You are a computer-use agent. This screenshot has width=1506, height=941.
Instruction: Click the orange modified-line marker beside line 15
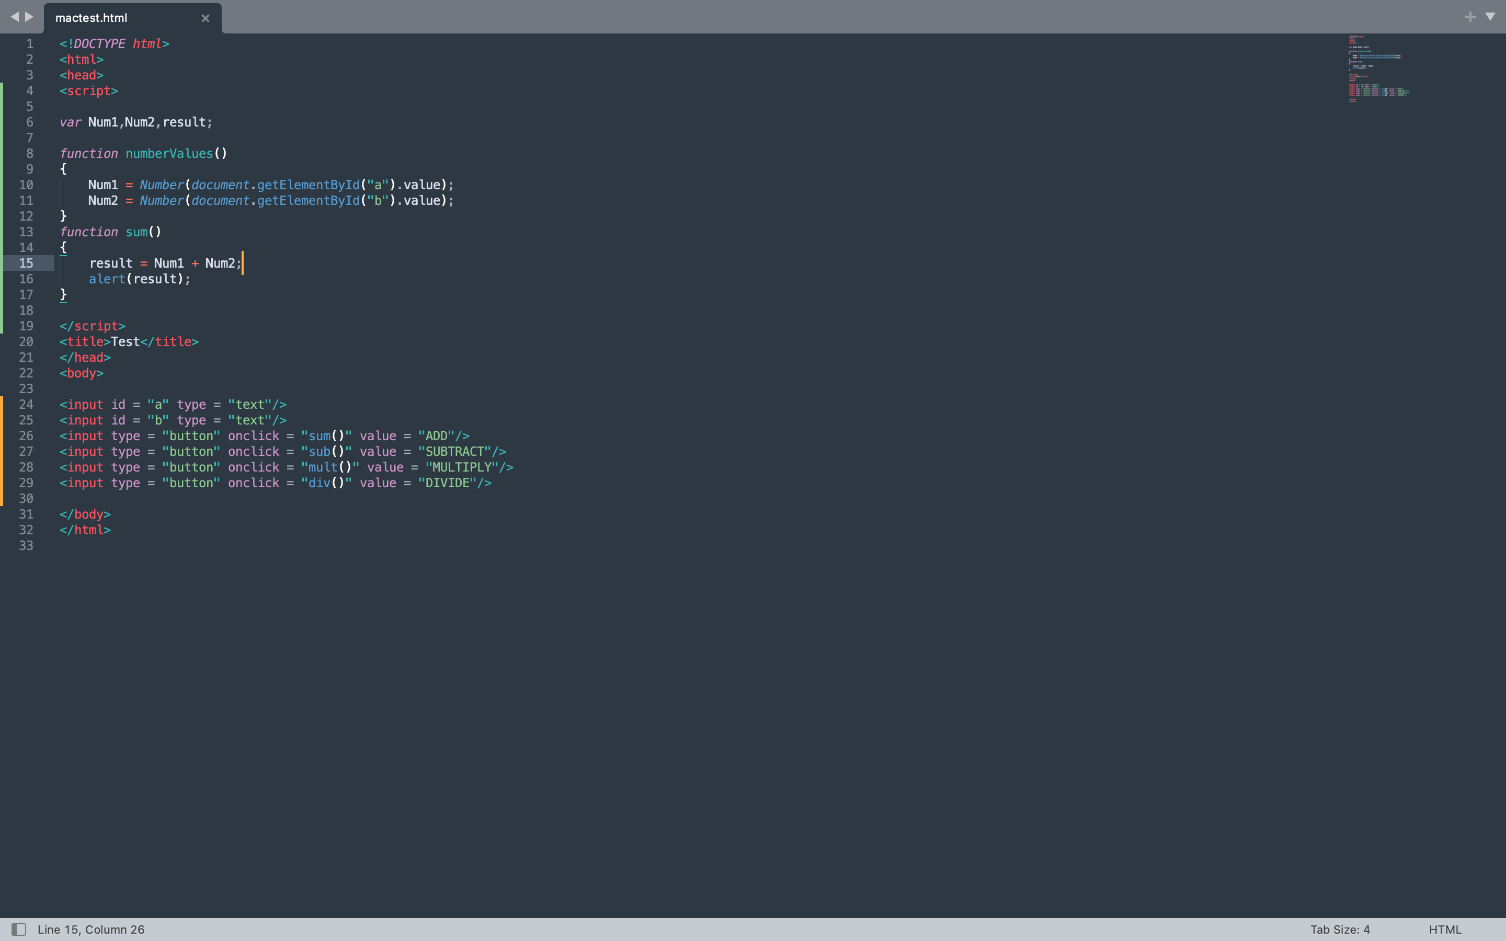pyautogui.click(x=3, y=262)
